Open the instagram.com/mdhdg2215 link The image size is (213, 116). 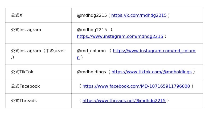click(x=120, y=37)
